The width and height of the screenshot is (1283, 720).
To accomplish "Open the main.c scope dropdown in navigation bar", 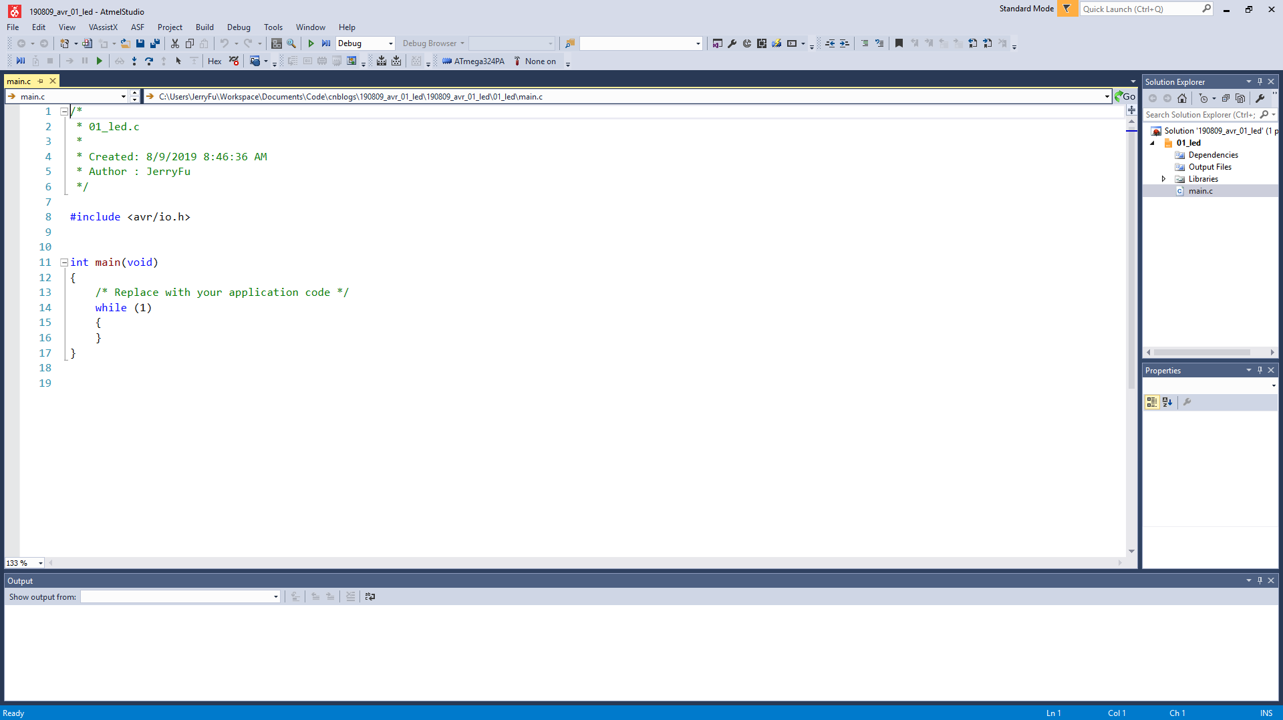I will (x=123, y=97).
